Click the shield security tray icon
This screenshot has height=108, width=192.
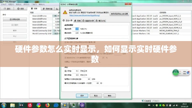click(157, 105)
